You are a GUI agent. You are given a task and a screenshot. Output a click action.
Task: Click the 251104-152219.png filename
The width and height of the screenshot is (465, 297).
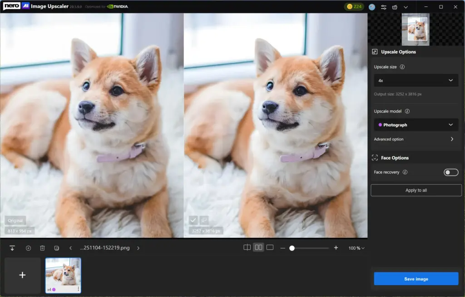[x=104, y=247]
